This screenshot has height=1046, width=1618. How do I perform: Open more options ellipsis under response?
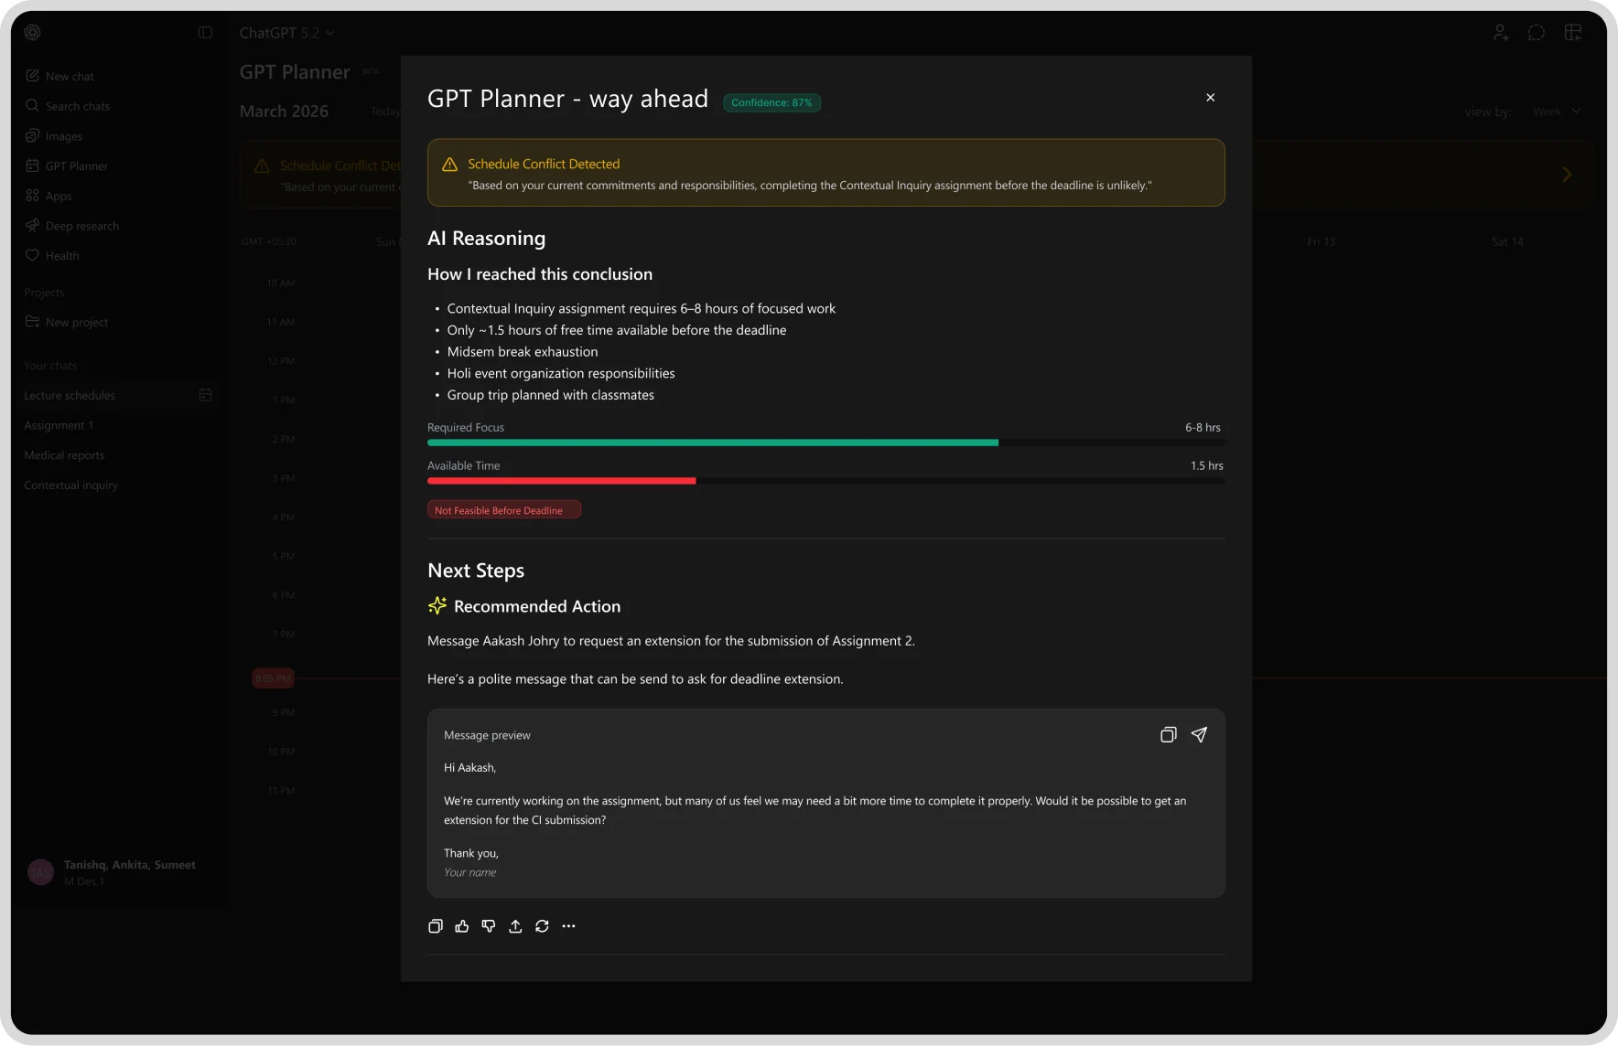click(568, 926)
